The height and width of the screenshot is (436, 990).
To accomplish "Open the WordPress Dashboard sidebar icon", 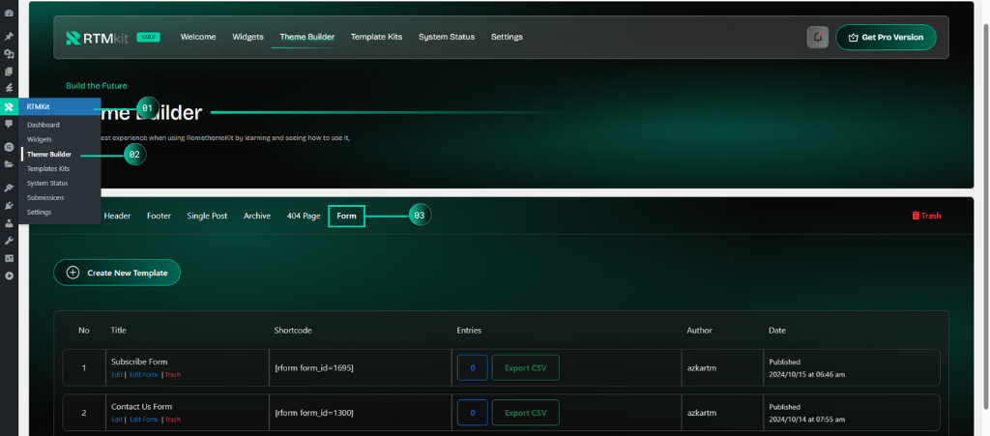I will (x=9, y=13).
